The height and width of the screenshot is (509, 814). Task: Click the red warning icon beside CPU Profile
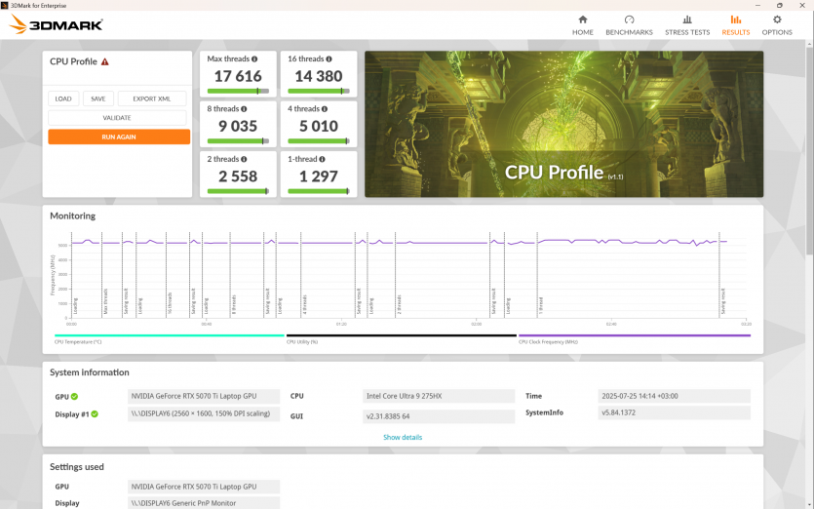105,61
